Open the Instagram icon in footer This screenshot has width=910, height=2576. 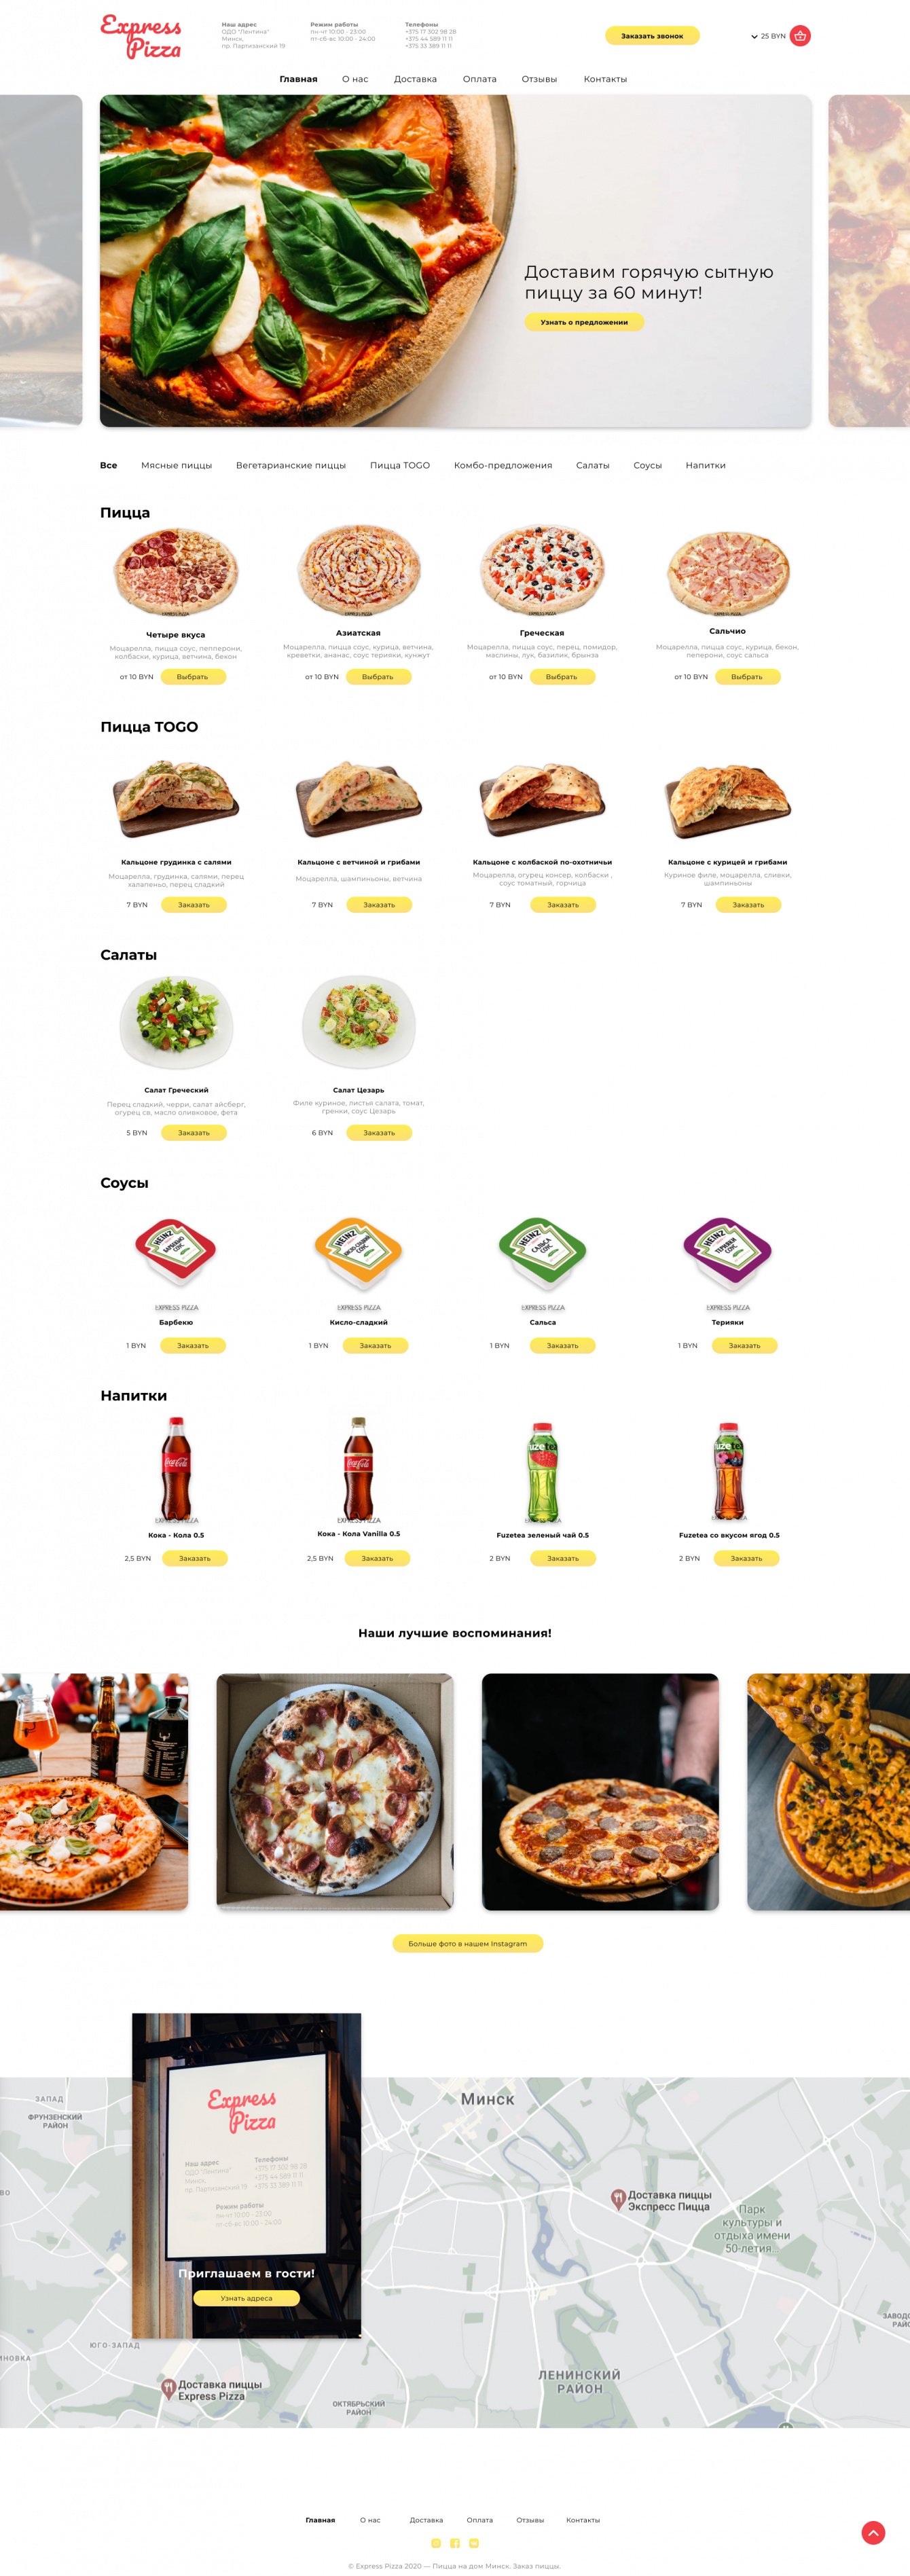(x=436, y=2542)
